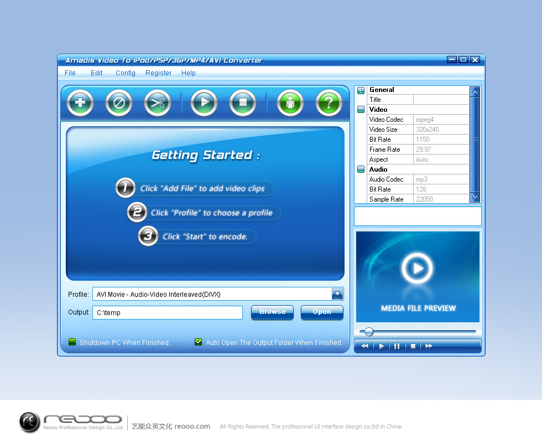
Task: Click the properties scrollbar up arrow
Action: pos(475,92)
